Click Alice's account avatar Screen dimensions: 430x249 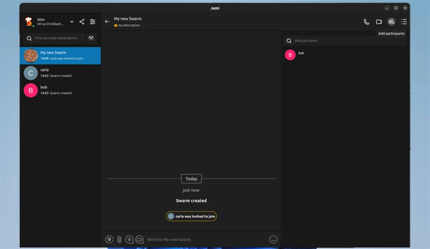28,22
